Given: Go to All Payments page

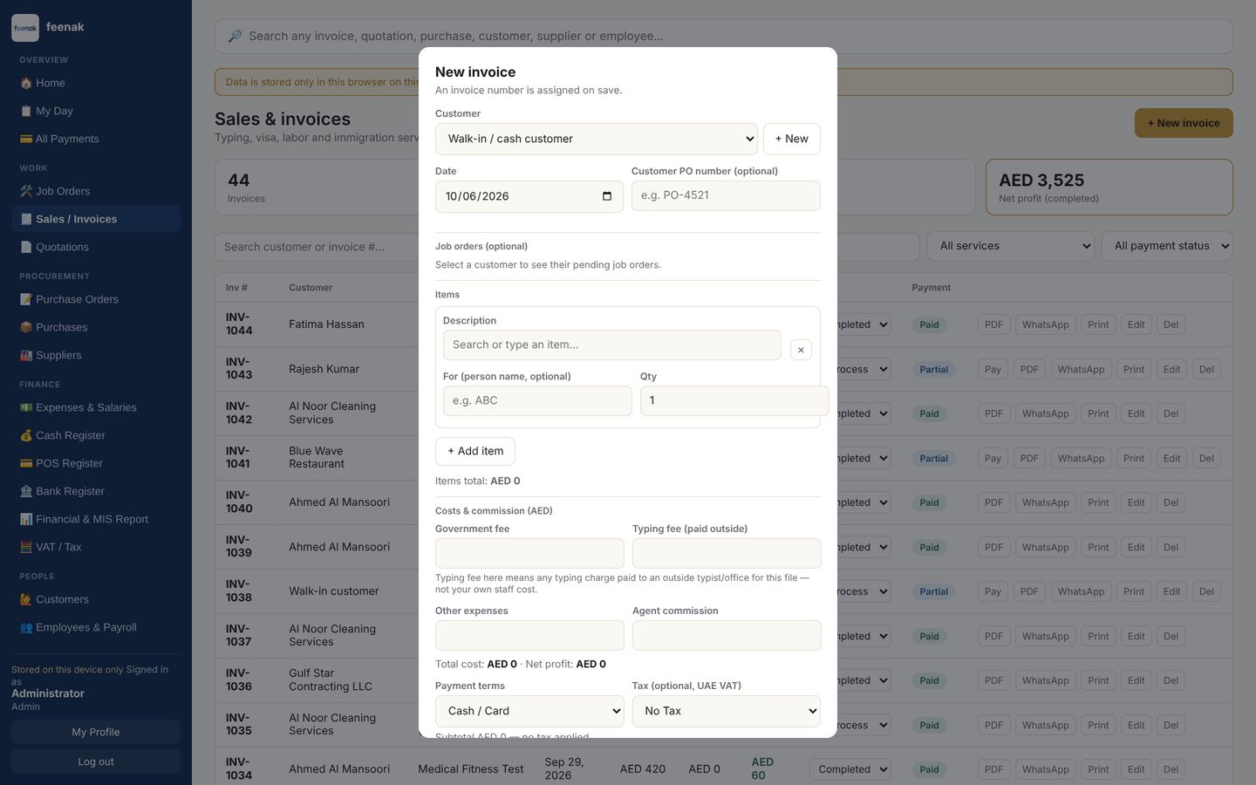Looking at the screenshot, I should [96, 139].
